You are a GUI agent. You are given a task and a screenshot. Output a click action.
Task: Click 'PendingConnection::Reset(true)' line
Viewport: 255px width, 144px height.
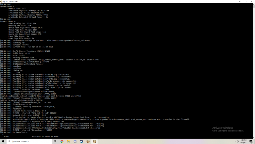[27, 107]
